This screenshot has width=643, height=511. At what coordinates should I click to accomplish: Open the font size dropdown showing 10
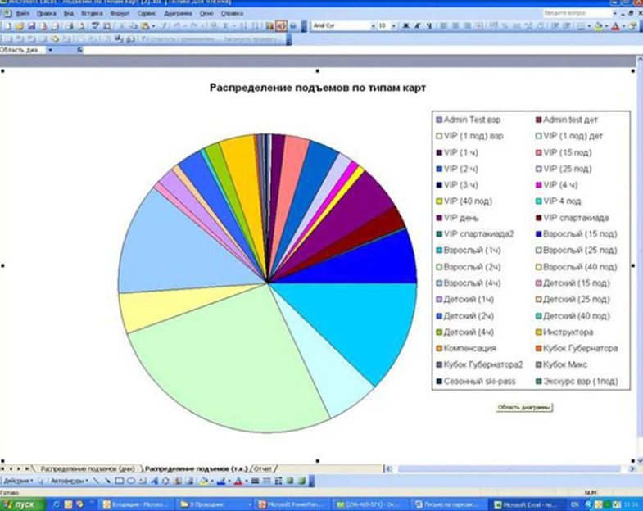392,26
